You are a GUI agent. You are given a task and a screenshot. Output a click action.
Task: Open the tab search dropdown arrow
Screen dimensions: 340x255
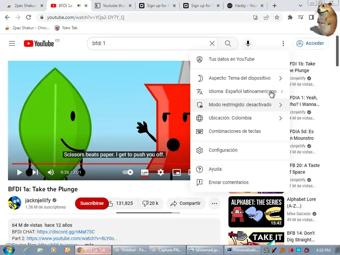300,6
